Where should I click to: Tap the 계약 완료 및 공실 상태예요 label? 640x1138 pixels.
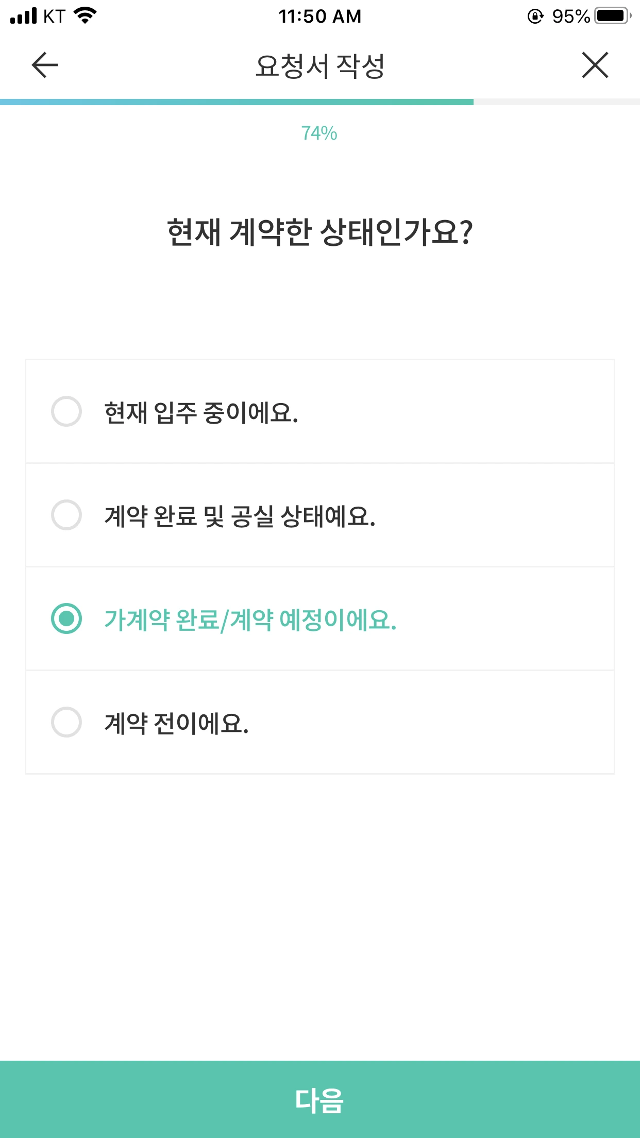[240, 516]
